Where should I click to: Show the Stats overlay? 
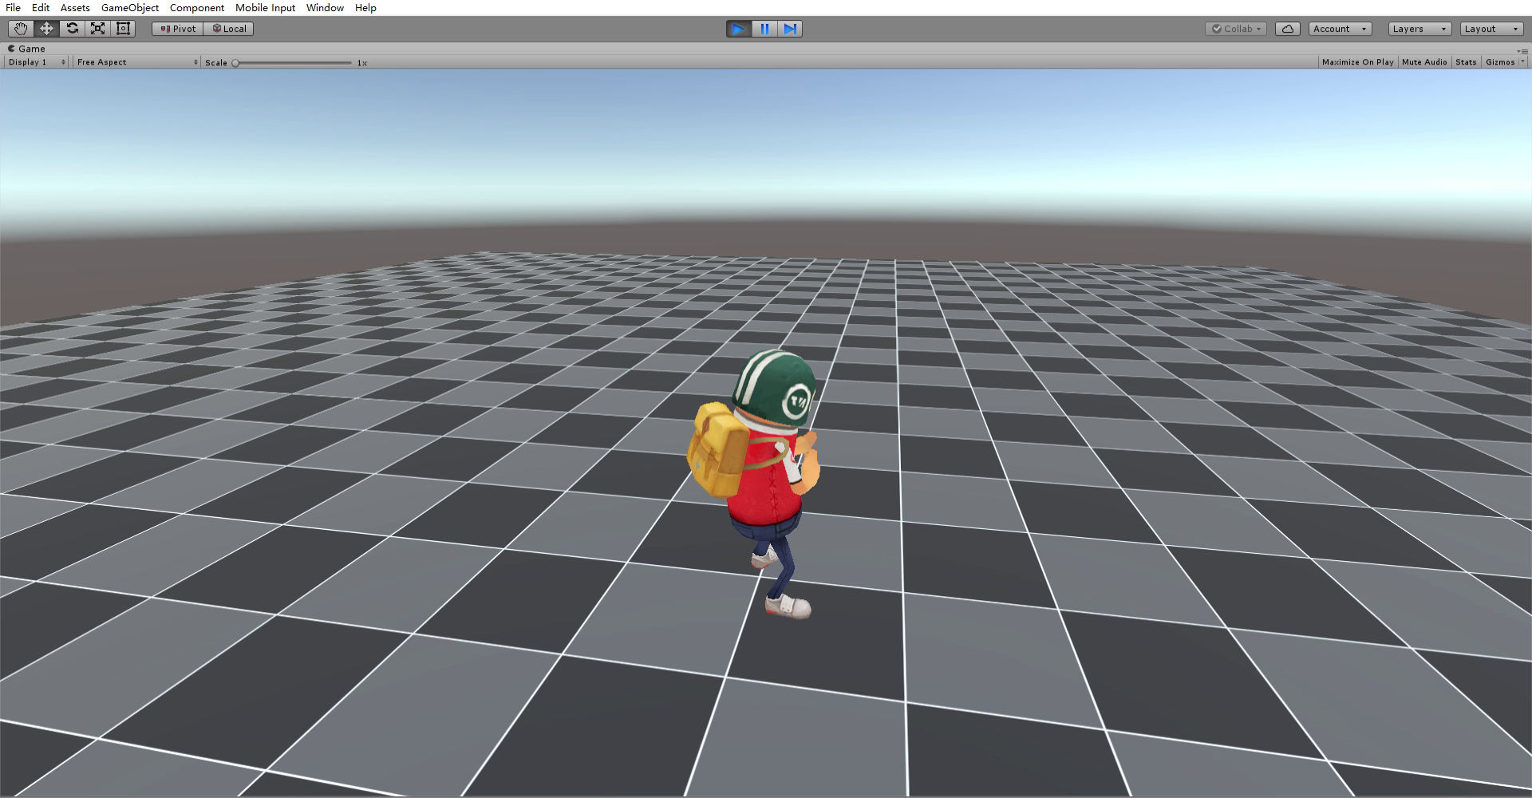[1465, 62]
